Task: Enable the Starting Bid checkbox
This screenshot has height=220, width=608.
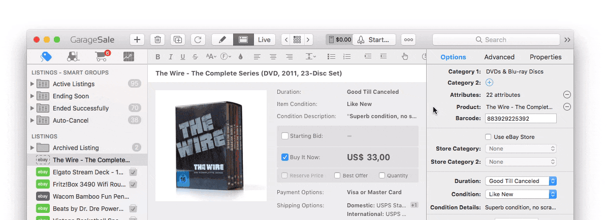Action: point(285,136)
